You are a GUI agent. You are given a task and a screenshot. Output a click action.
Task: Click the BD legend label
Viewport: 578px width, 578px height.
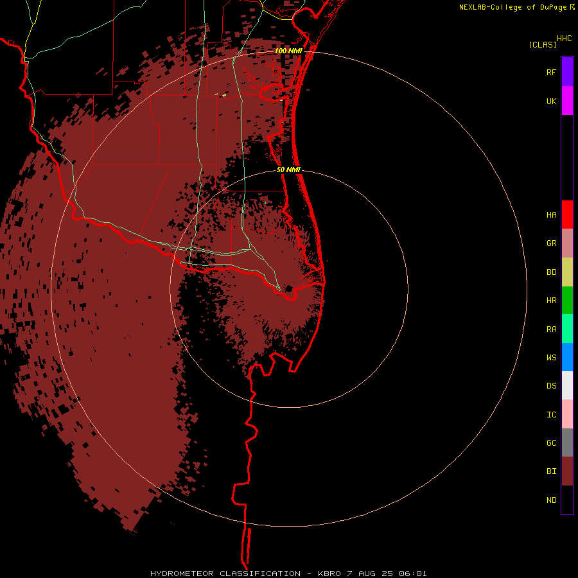[x=551, y=272]
